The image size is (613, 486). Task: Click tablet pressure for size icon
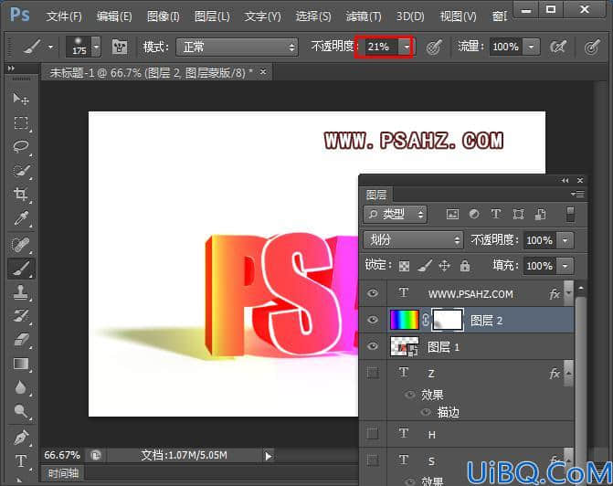[592, 48]
